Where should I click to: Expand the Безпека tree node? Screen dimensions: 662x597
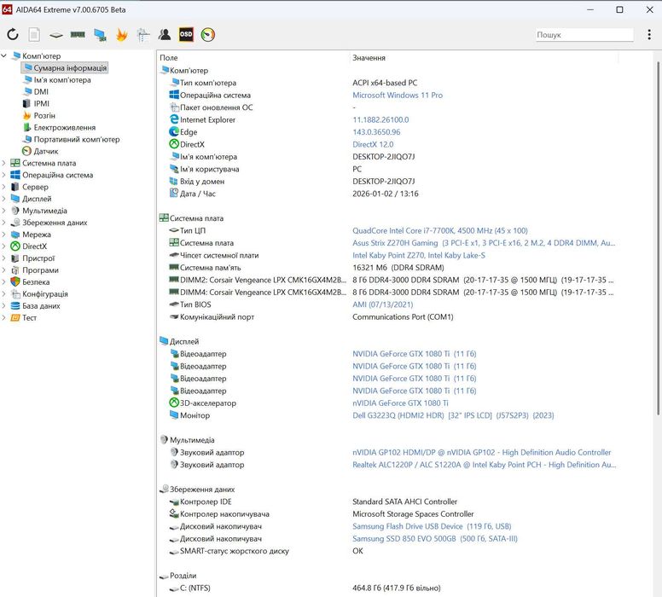4,281
